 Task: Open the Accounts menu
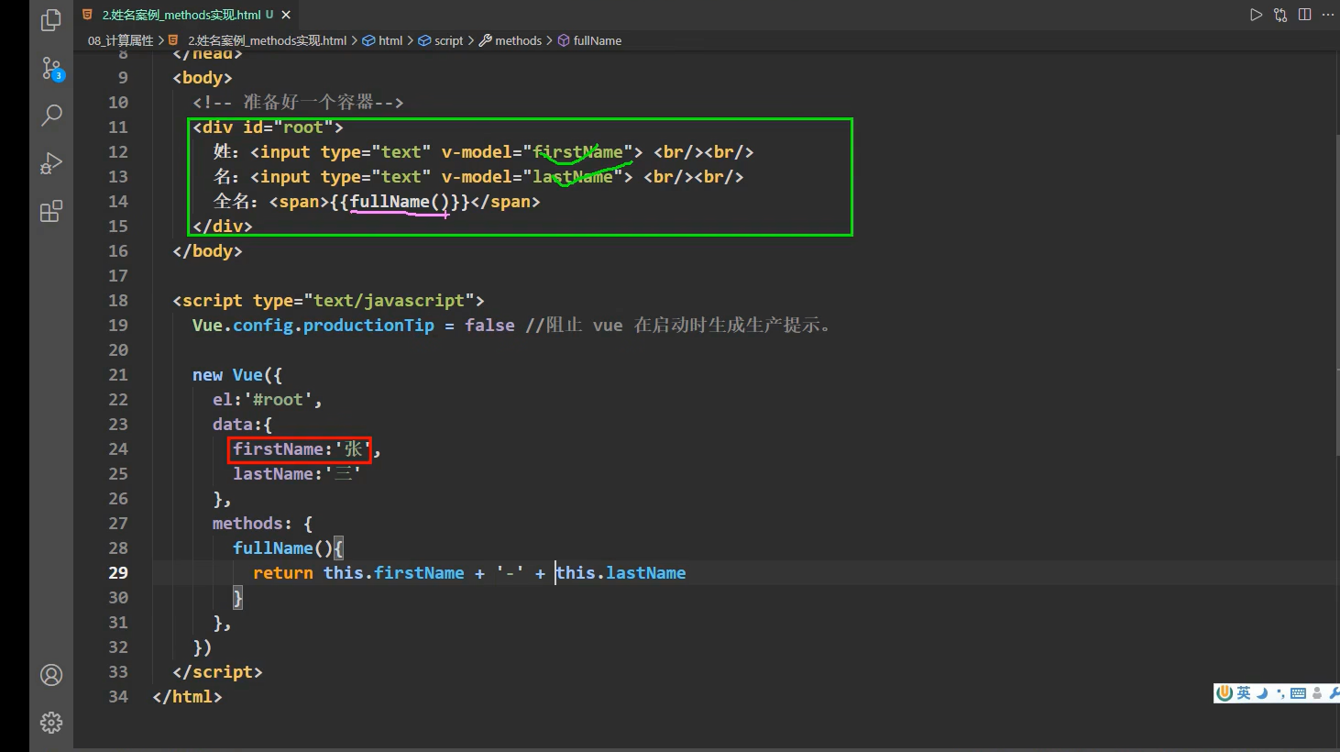(x=51, y=675)
